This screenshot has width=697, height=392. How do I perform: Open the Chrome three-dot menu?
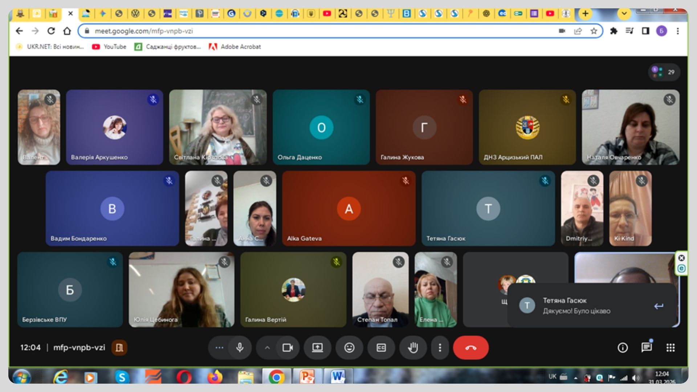coord(678,31)
